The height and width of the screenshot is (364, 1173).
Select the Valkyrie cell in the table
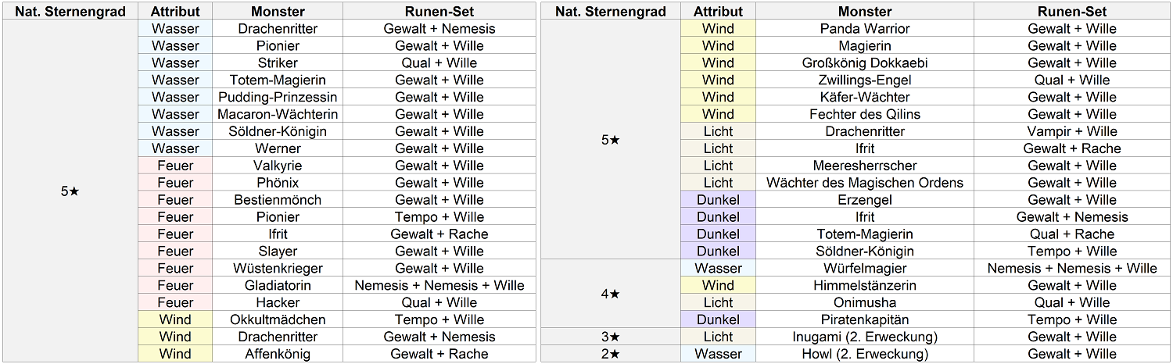278,166
